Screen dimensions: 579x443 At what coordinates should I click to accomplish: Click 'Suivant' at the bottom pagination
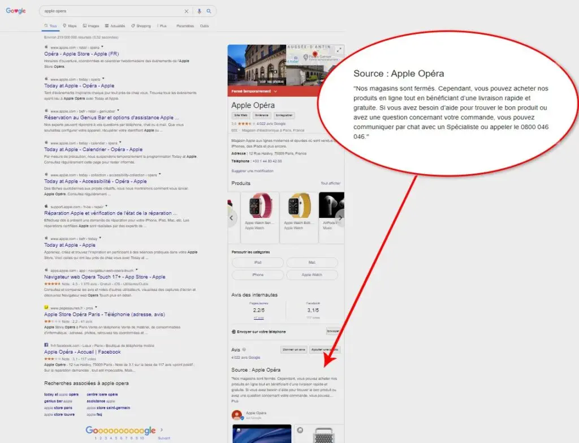point(164,438)
